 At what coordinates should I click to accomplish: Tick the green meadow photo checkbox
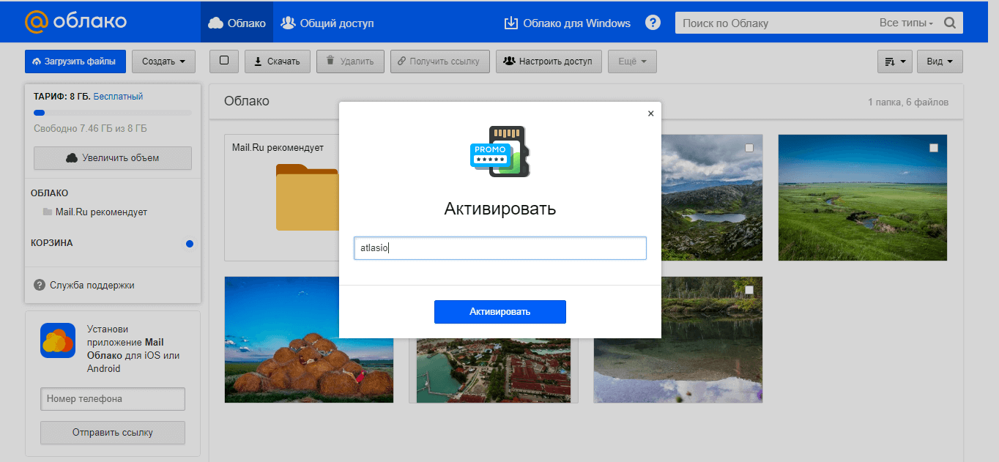coord(933,148)
